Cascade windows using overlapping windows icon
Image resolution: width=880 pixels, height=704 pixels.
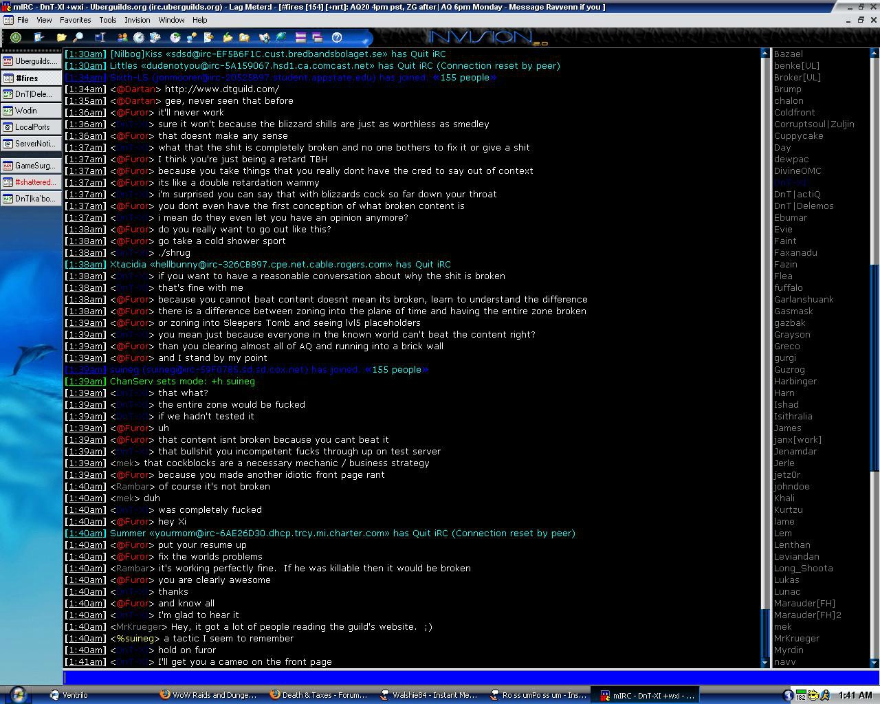(317, 37)
